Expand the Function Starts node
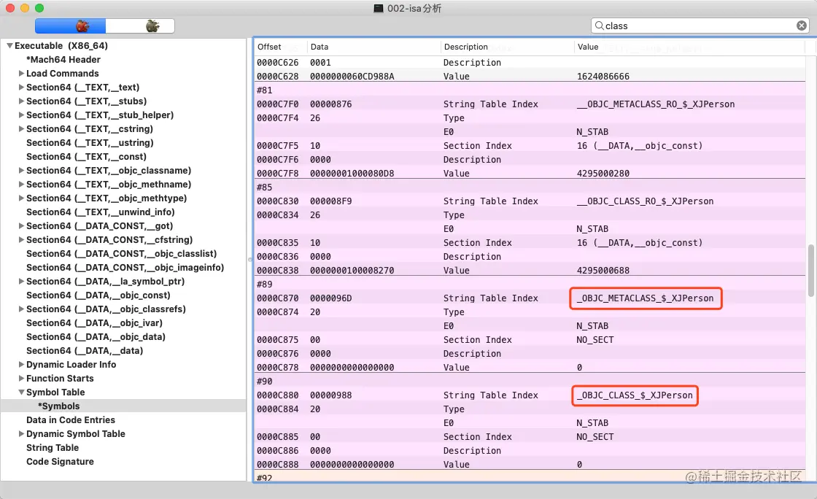817x499 pixels. [21, 378]
